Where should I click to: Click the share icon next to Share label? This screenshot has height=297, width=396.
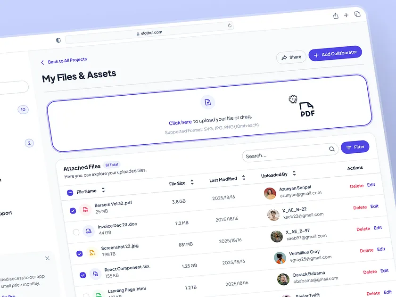click(x=284, y=57)
